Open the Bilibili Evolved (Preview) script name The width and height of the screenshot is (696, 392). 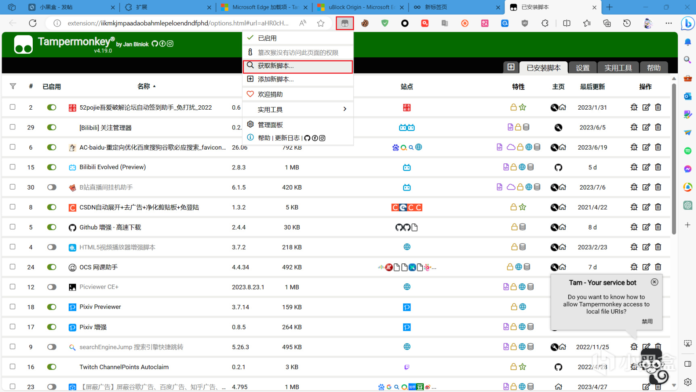point(113,167)
